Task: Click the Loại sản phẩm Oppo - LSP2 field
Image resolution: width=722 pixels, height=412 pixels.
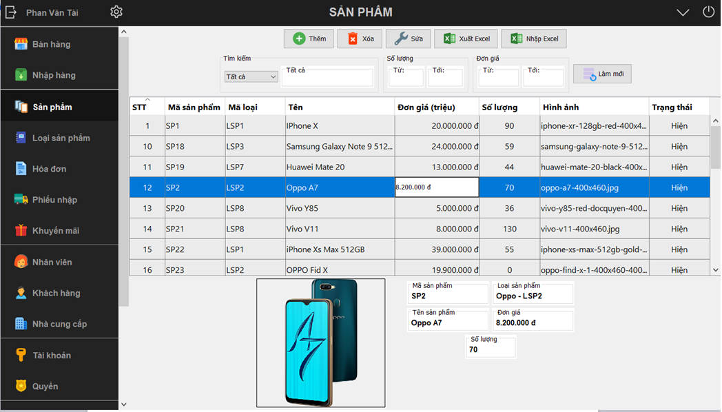Action: pyautogui.click(x=533, y=293)
